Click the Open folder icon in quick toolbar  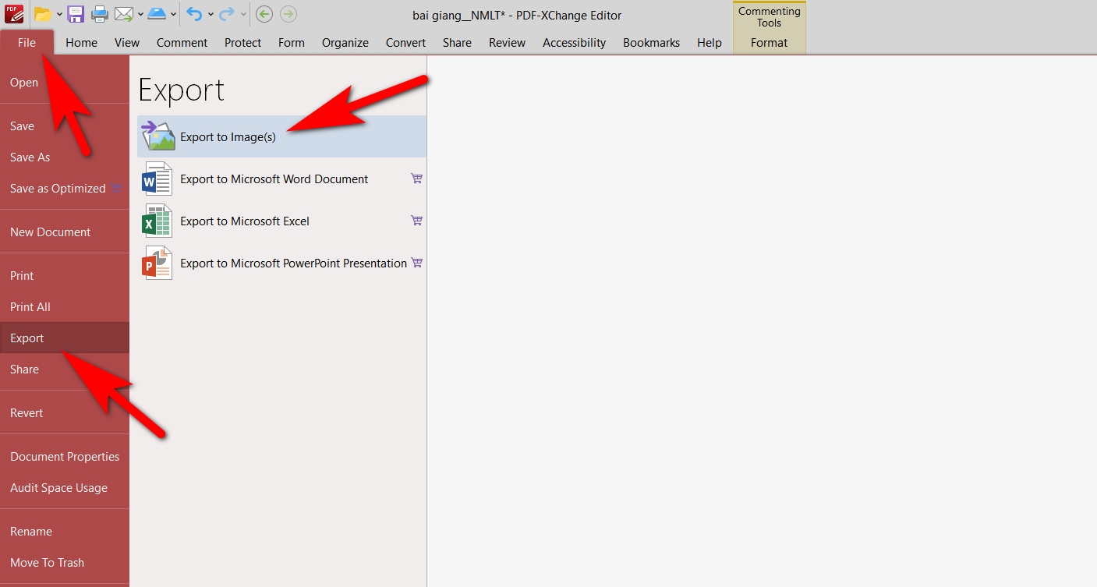pyautogui.click(x=42, y=14)
